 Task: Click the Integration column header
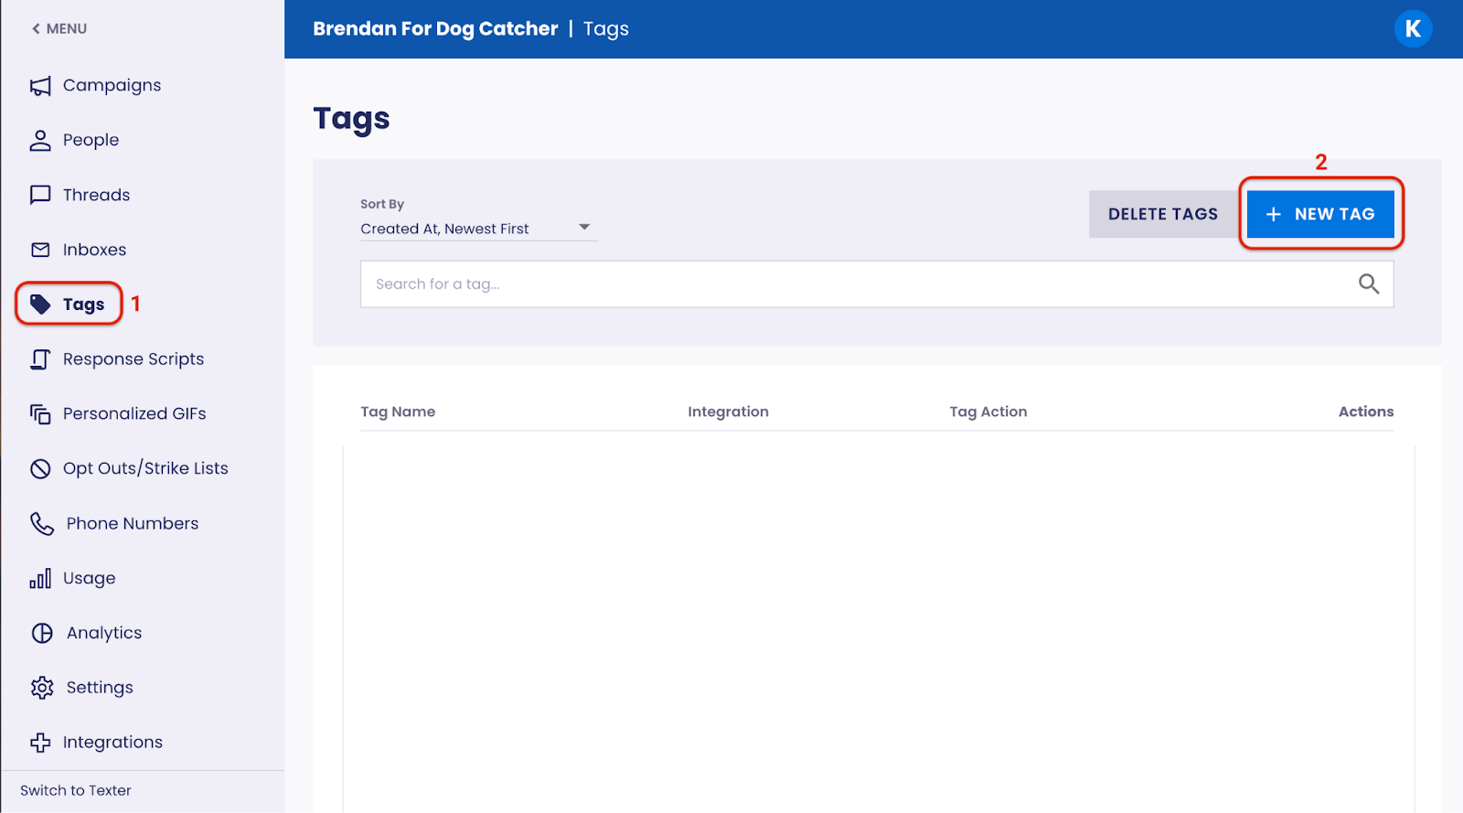coord(728,412)
